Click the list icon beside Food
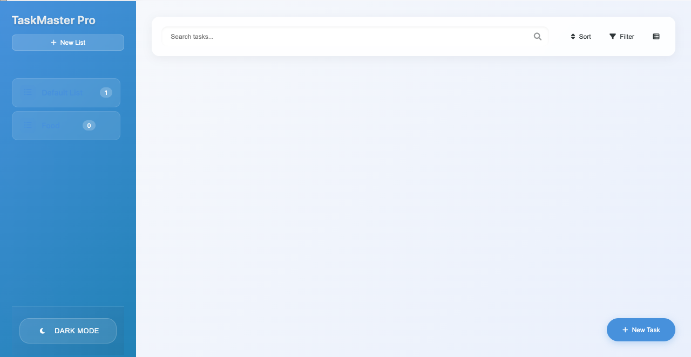The image size is (691, 357). click(x=28, y=125)
